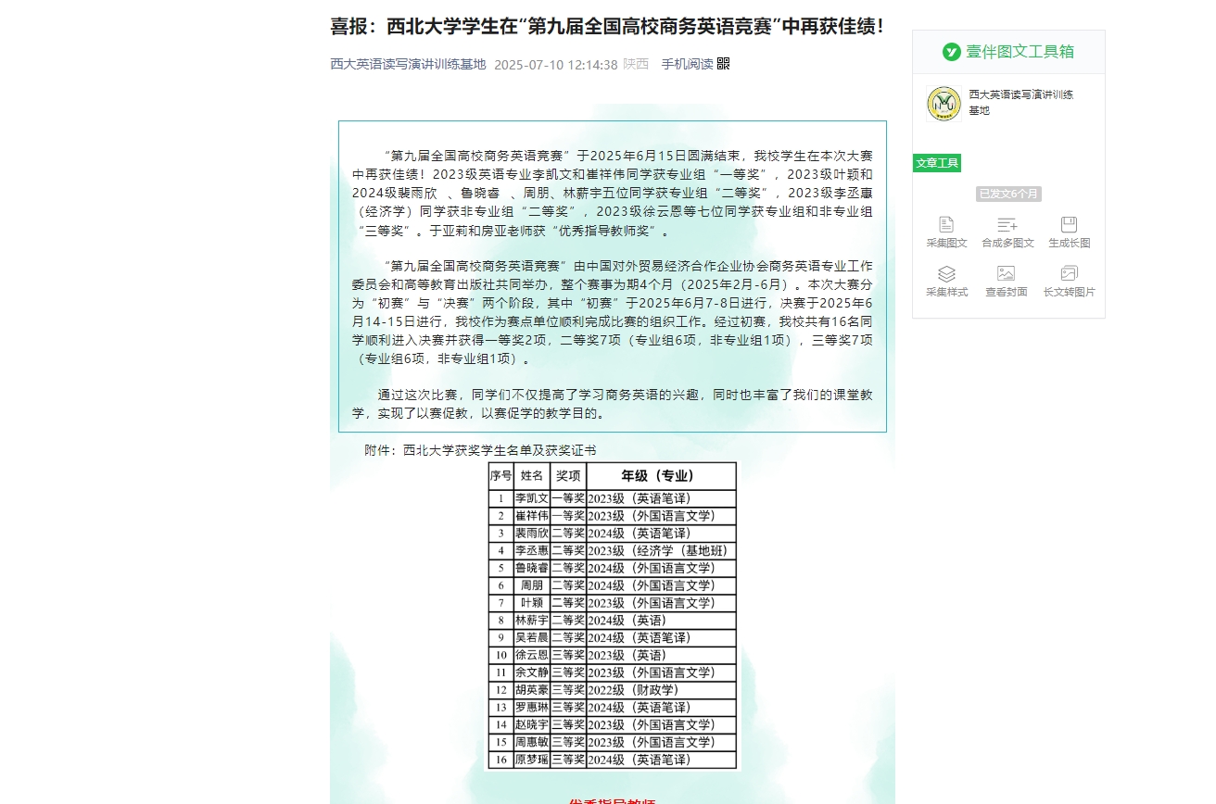Use the 生成长图 long-image generator
Viewport: 1216px width, 804px height.
[1069, 232]
